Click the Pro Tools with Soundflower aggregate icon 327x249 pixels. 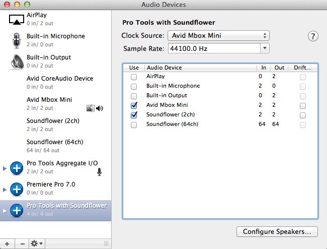coord(17,211)
